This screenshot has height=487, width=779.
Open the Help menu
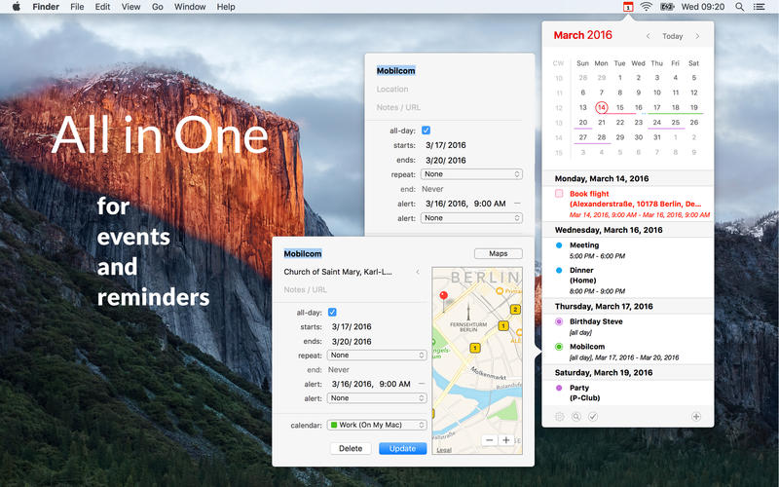click(226, 7)
